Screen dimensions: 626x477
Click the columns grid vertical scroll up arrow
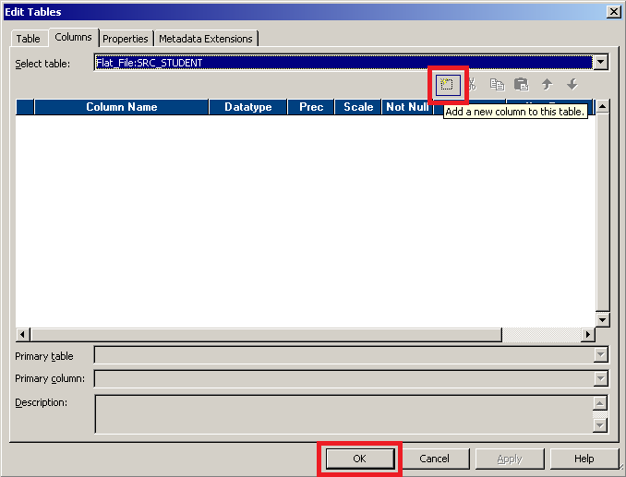coord(602,106)
